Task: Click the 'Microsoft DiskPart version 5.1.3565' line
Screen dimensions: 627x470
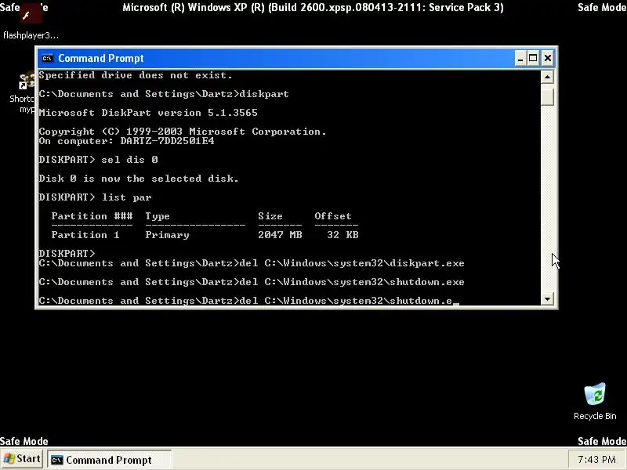Action: (148, 113)
